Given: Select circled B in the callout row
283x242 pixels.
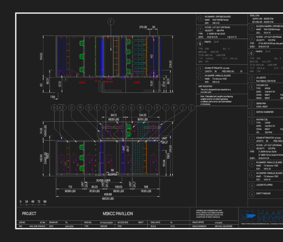Looking at the screenshot, I should pos(54,108).
